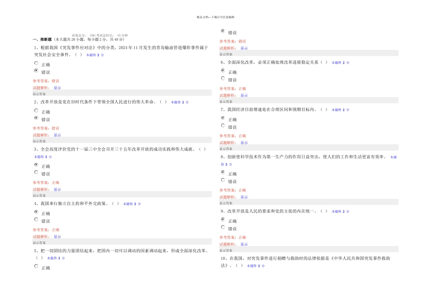Click 参考答案：正确 under question 3

[x=46, y=182]
